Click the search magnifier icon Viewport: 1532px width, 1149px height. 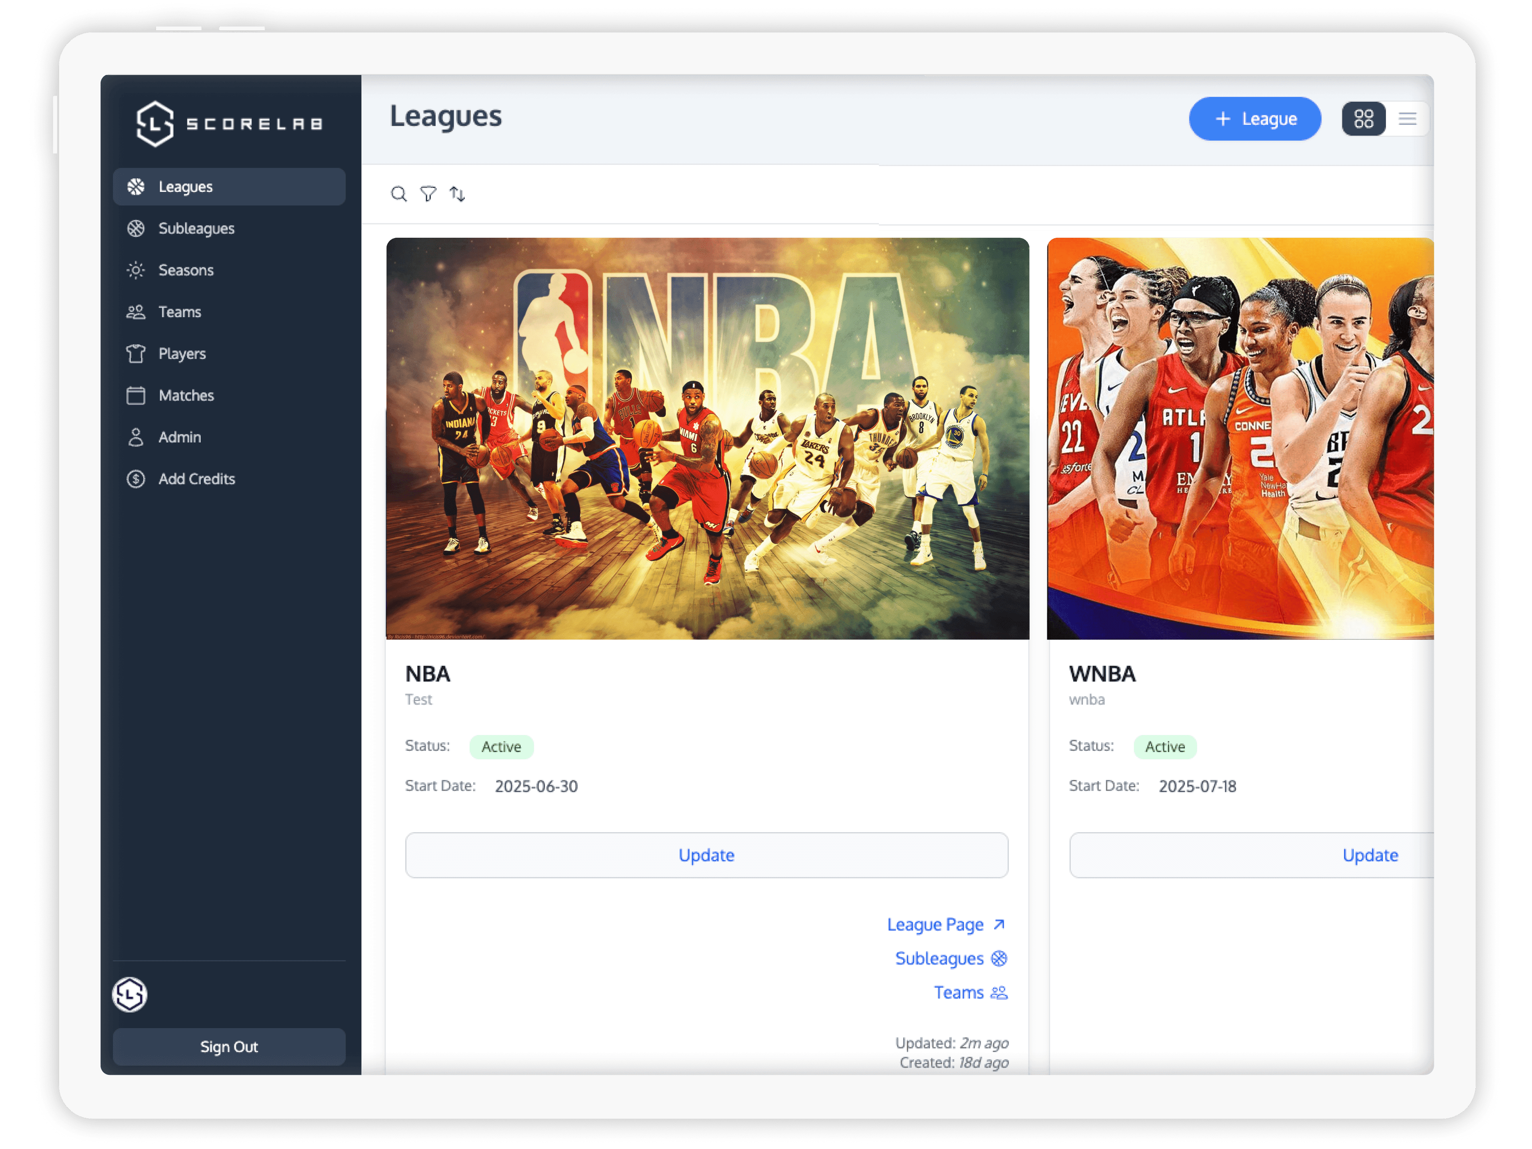398,194
